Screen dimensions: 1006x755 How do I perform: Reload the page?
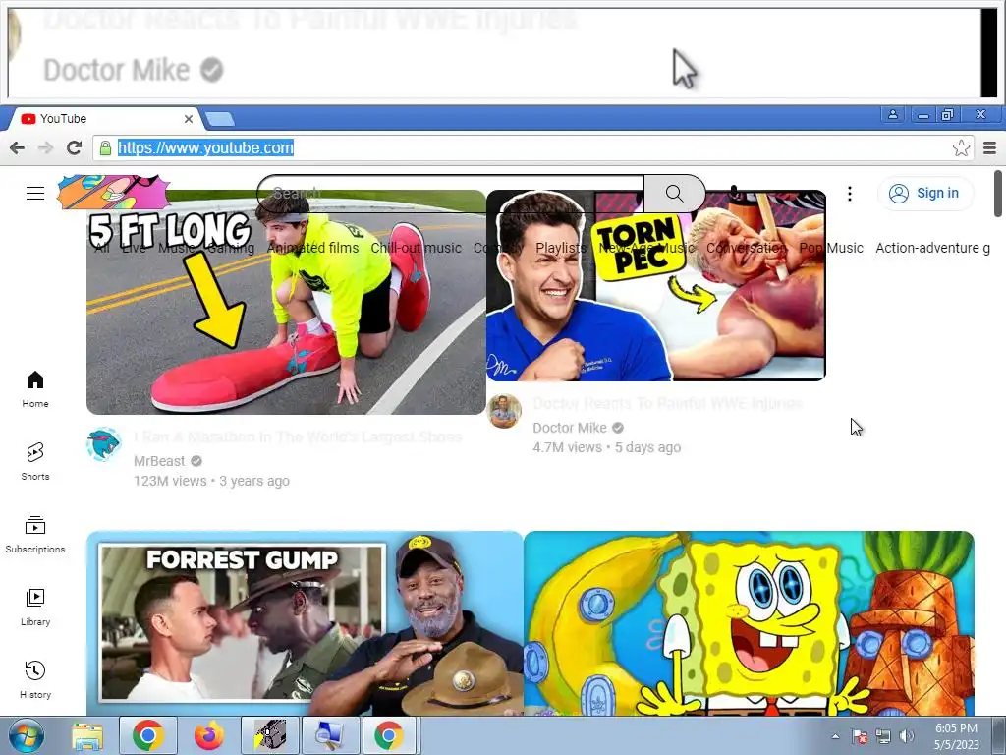pos(75,148)
